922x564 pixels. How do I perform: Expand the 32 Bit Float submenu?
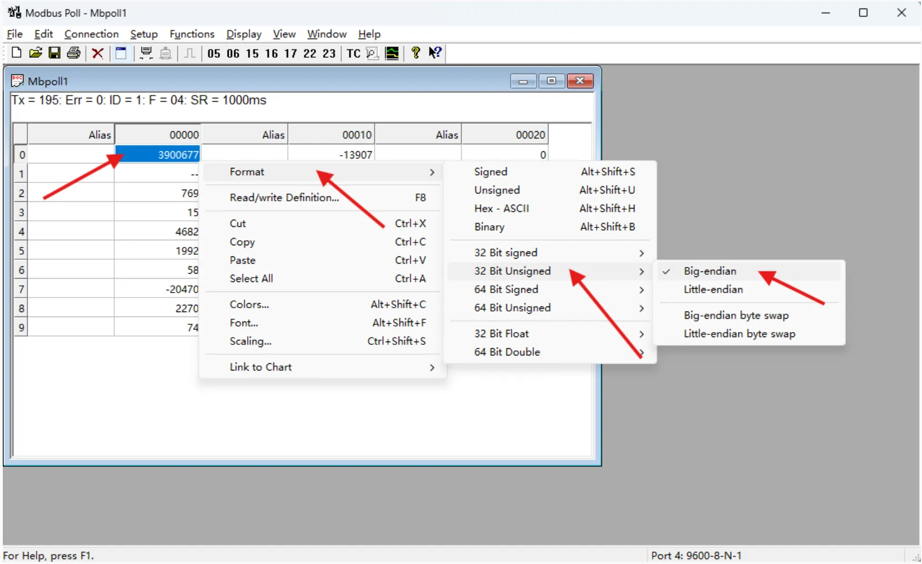tap(501, 333)
